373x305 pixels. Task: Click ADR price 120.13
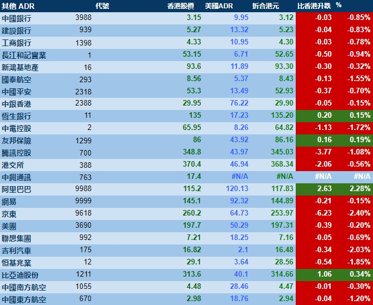pos(237,189)
